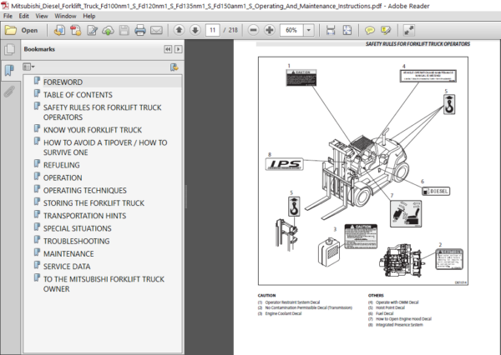Open the OPERATING TECHNIQUES bookmark

point(85,191)
